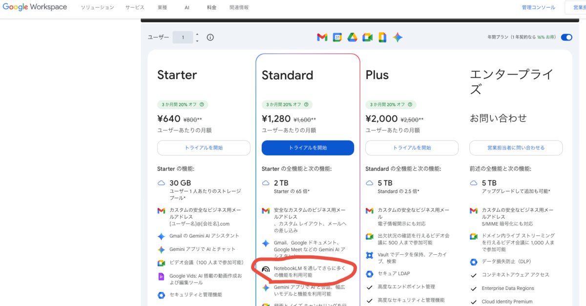Click the Gemini sparkle icon in app row
The width and height of the screenshot is (586, 306).
pos(398,38)
